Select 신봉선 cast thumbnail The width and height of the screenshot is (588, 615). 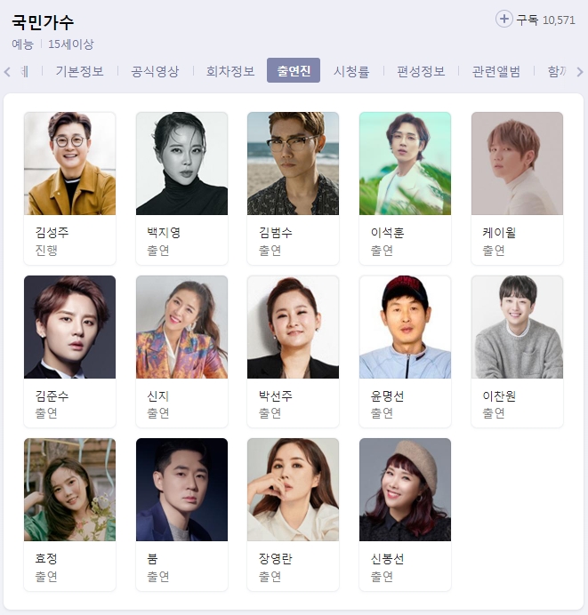click(x=405, y=490)
